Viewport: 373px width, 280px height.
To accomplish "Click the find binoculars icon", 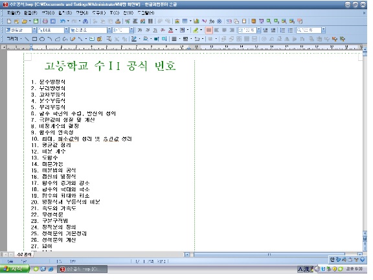I will pos(85,21).
